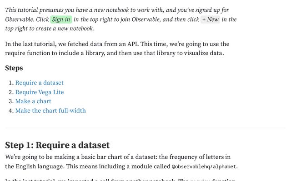Image resolution: width=291 pixels, height=181 pixels.
Task: Click the "Step 1: Require a dataset" heading
Action: [57, 145]
